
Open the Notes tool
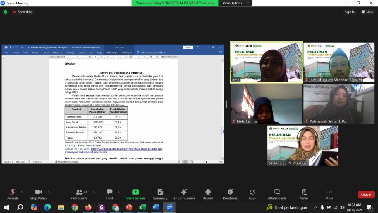(x=304, y=193)
